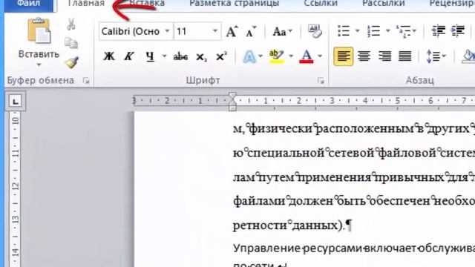Viewport: 475px width, 267px height.
Task: Click Shrink Font small A icon
Action: [251, 31]
